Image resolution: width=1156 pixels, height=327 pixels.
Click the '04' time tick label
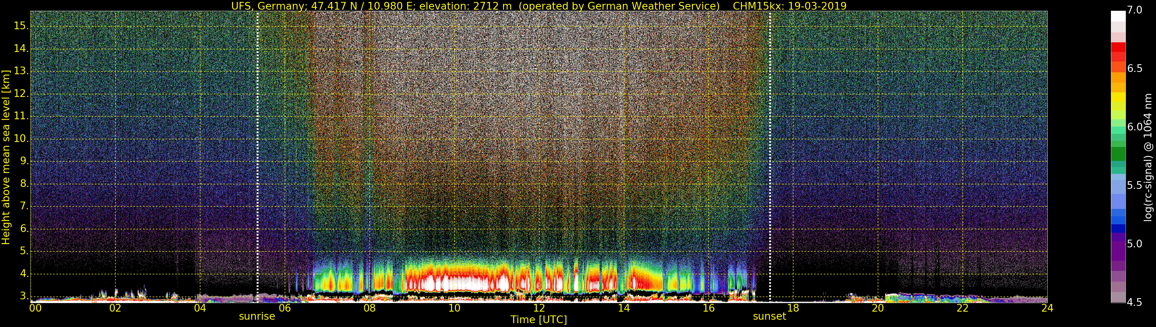pyautogui.click(x=200, y=308)
